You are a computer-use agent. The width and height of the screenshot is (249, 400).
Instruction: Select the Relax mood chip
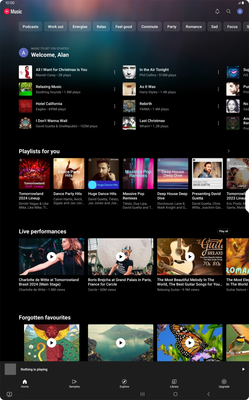pyautogui.click(x=101, y=27)
